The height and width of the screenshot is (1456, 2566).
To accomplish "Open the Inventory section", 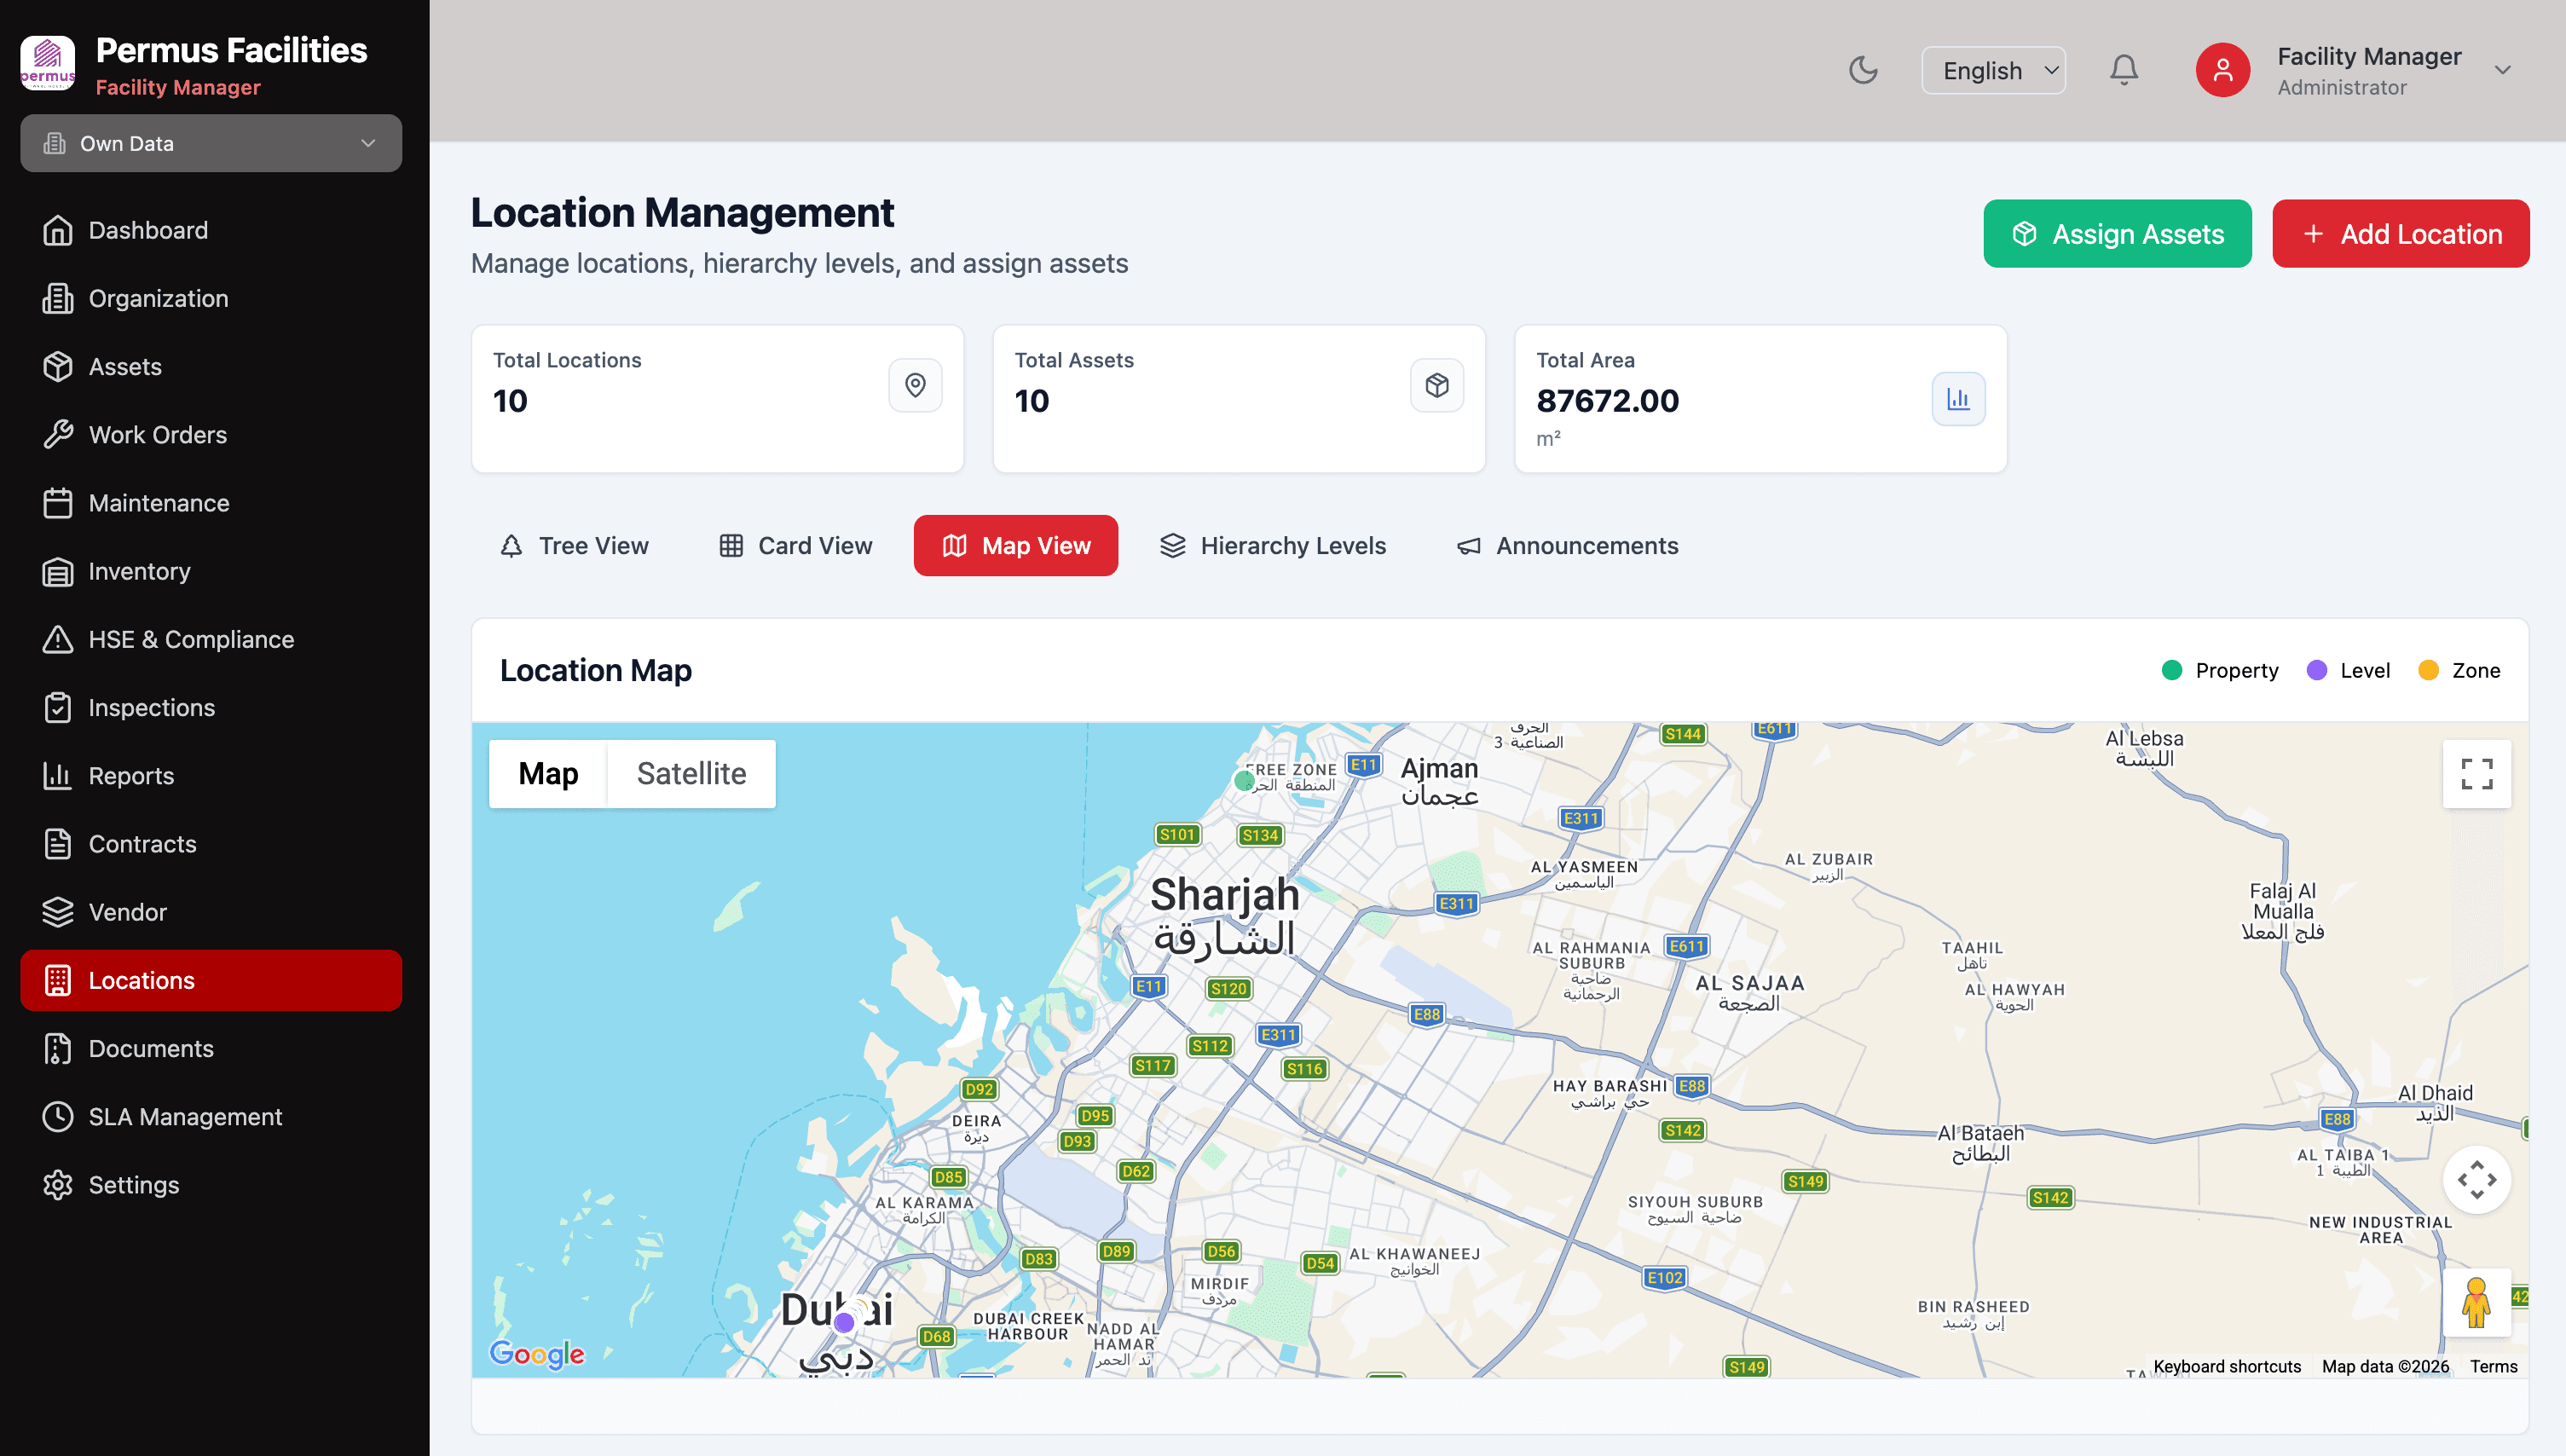I will pos(139,571).
